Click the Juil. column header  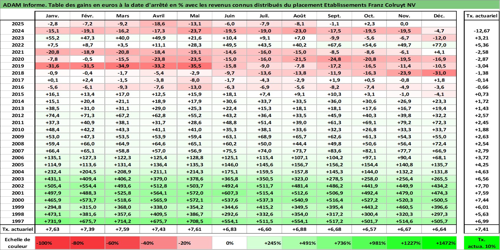[264, 16]
